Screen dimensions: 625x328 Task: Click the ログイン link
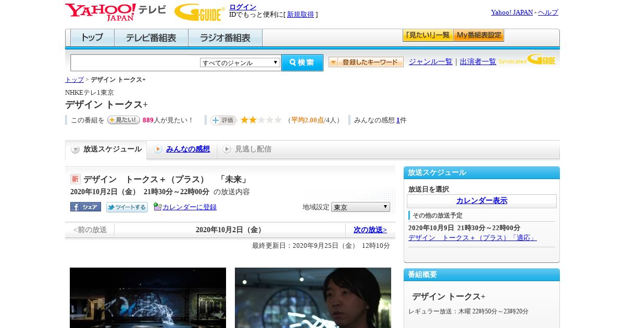coord(243,7)
